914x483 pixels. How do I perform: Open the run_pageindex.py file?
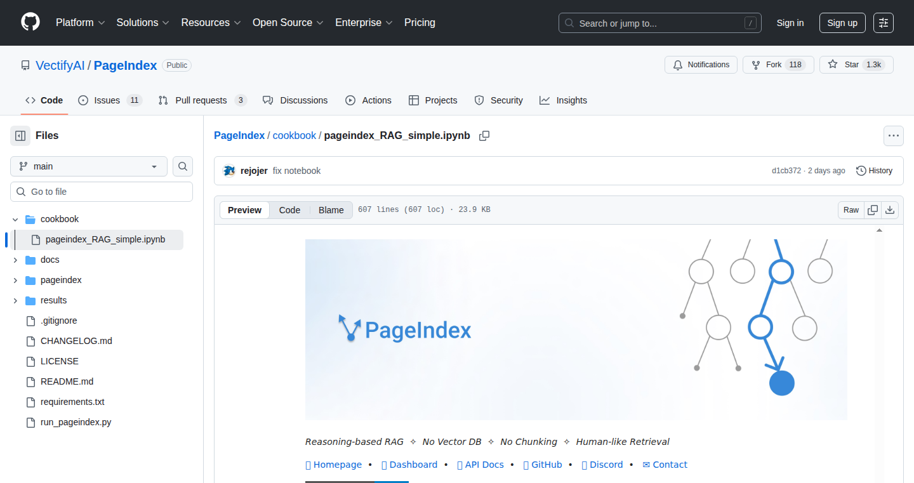(76, 422)
